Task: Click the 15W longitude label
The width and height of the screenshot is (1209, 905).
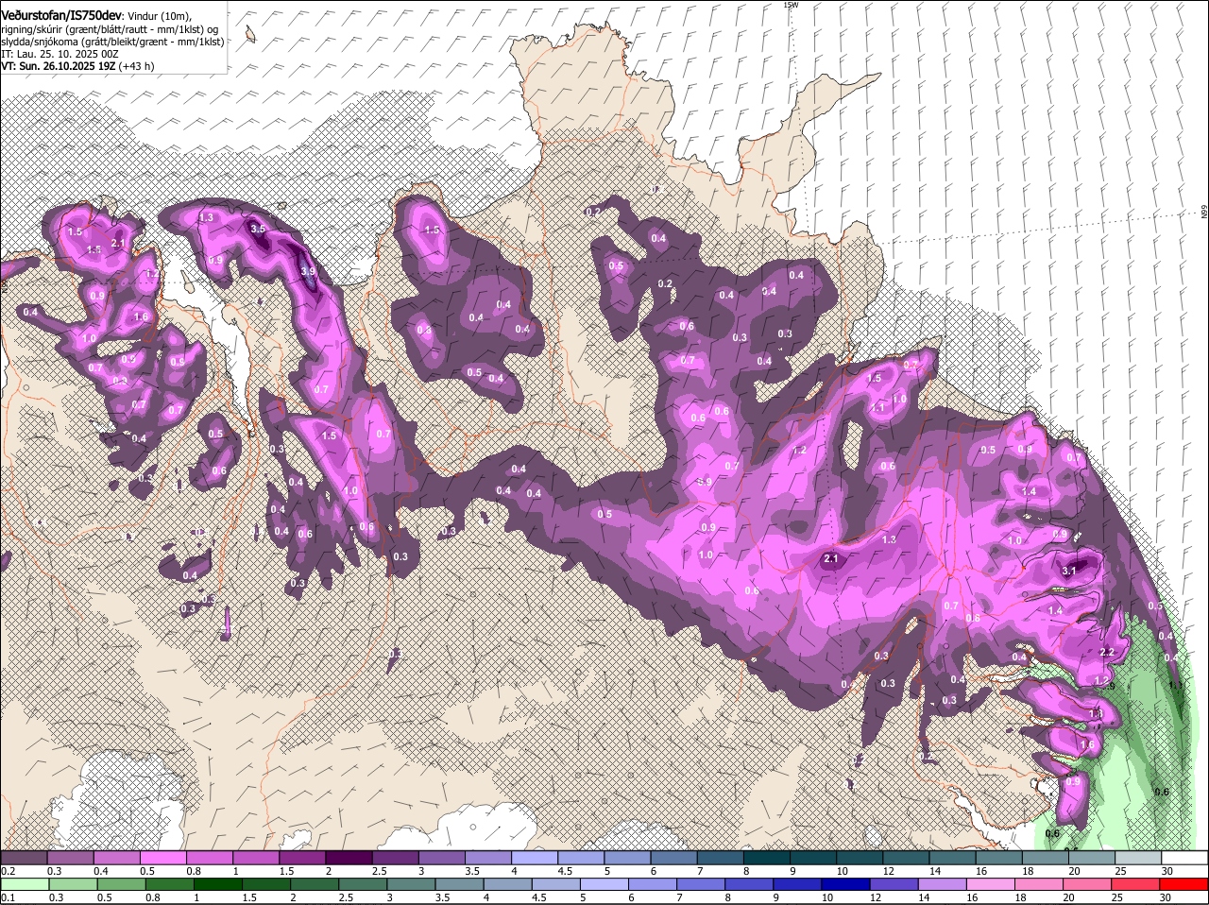Action: coord(791,5)
